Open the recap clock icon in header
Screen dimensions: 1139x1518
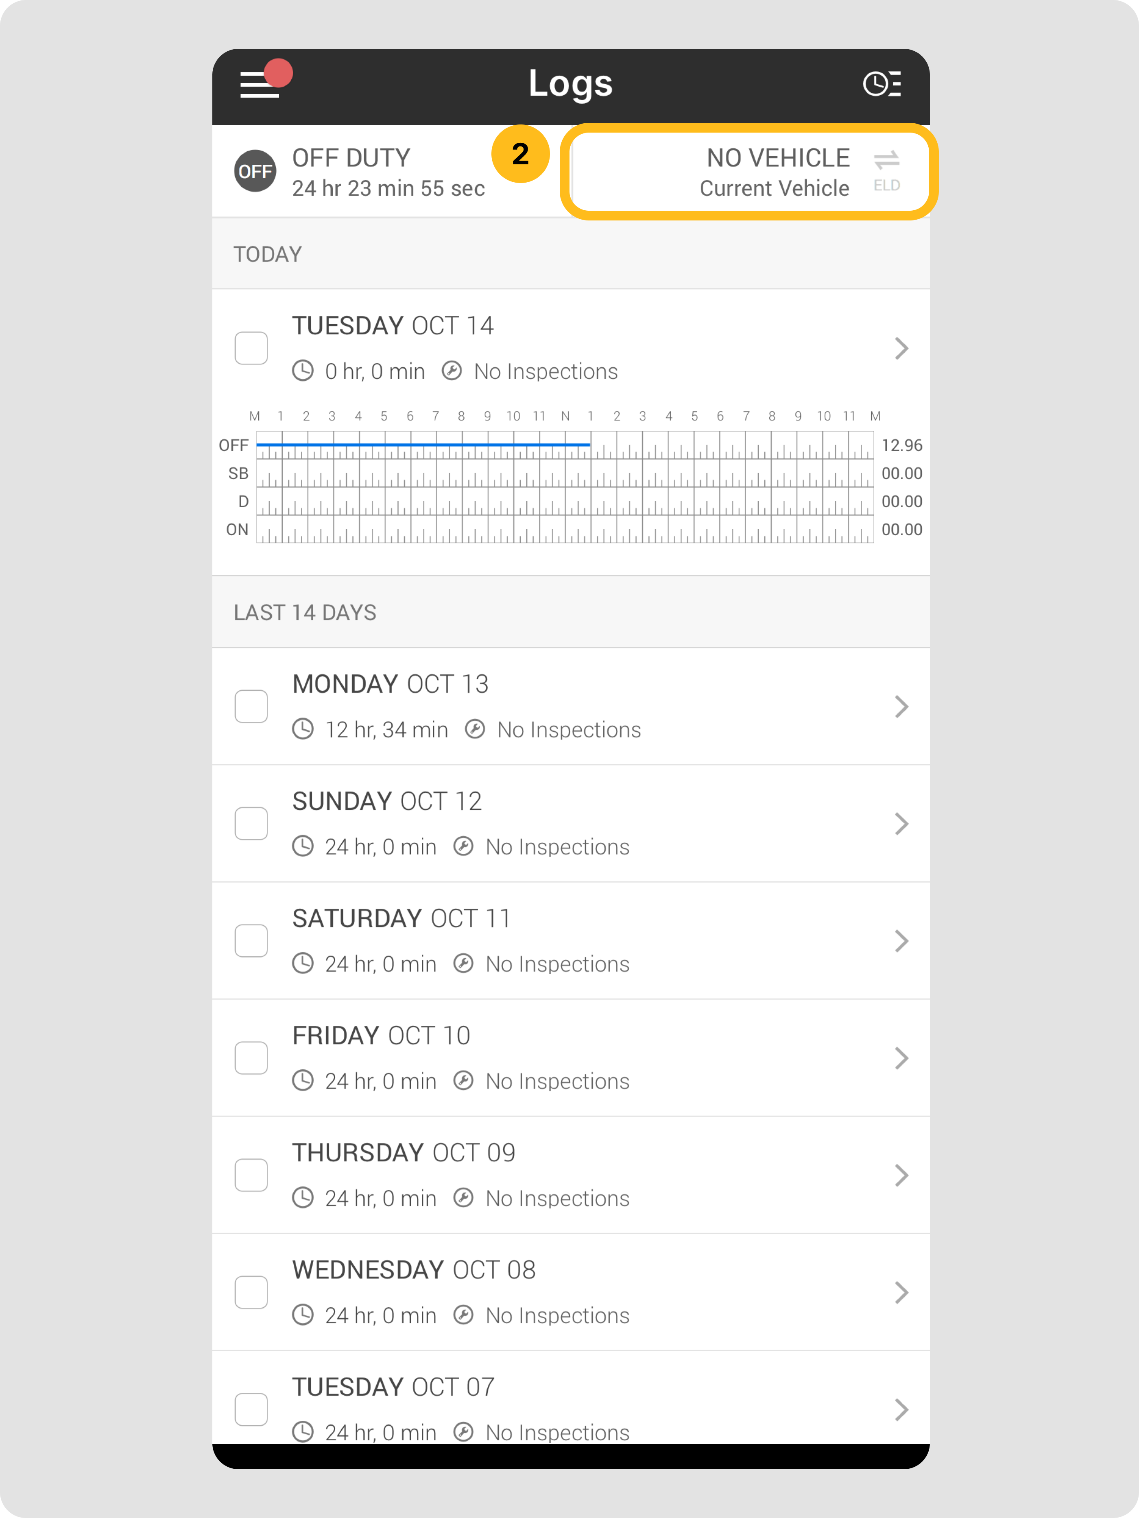(882, 84)
